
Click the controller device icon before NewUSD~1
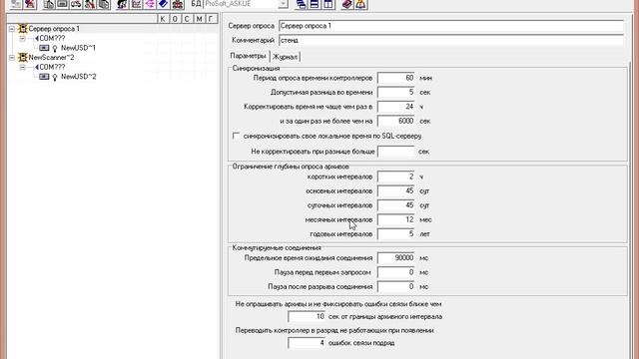pos(44,48)
